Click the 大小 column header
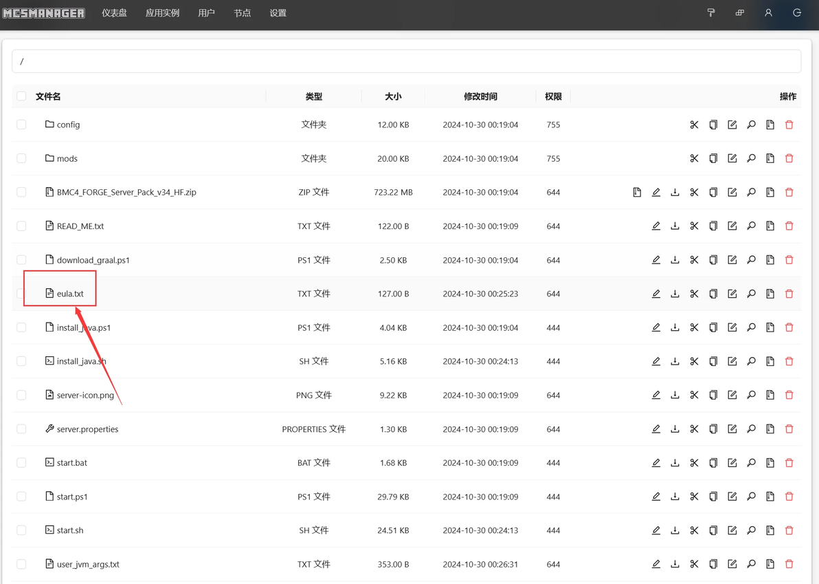Image resolution: width=819 pixels, height=584 pixels. pyautogui.click(x=393, y=96)
